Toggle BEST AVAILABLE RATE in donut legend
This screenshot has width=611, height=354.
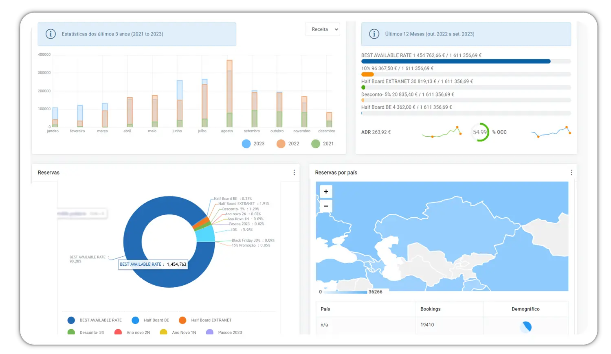(x=95, y=320)
